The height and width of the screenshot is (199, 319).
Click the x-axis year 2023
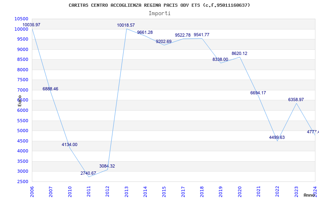click(x=296, y=192)
